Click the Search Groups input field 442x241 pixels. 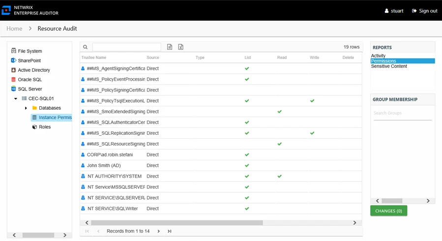[403, 113]
